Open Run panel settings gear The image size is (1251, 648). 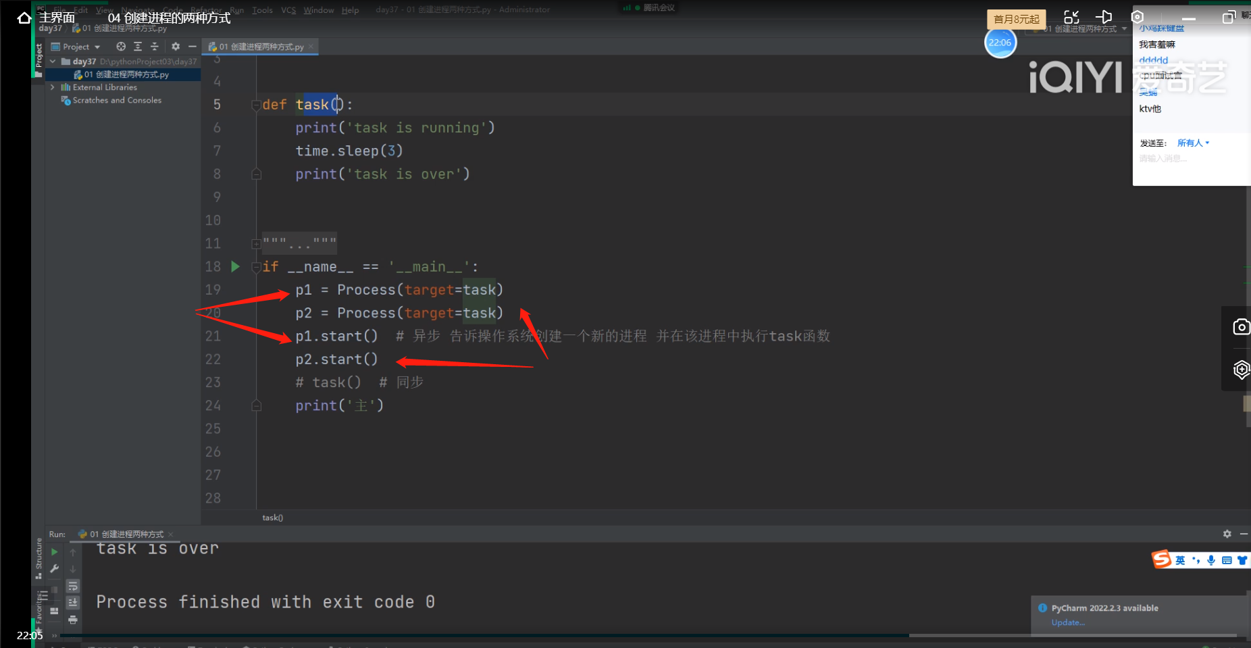coord(1227,534)
